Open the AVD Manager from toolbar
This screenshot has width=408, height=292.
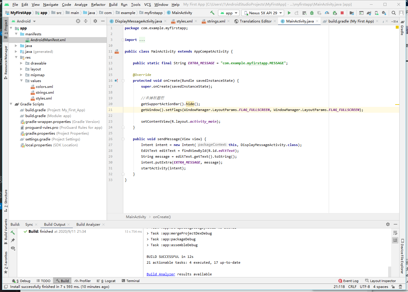click(377, 13)
